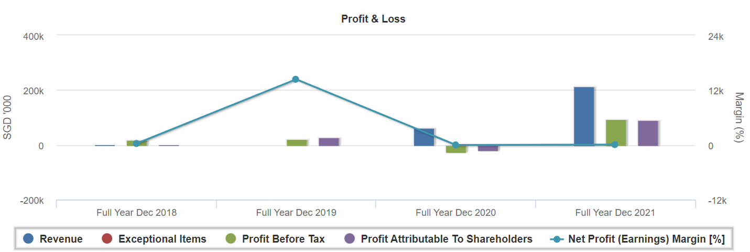The width and height of the screenshot is (750, 252).
Task: Select the 2020 margin line data point
Action: [x=455, y=145]
